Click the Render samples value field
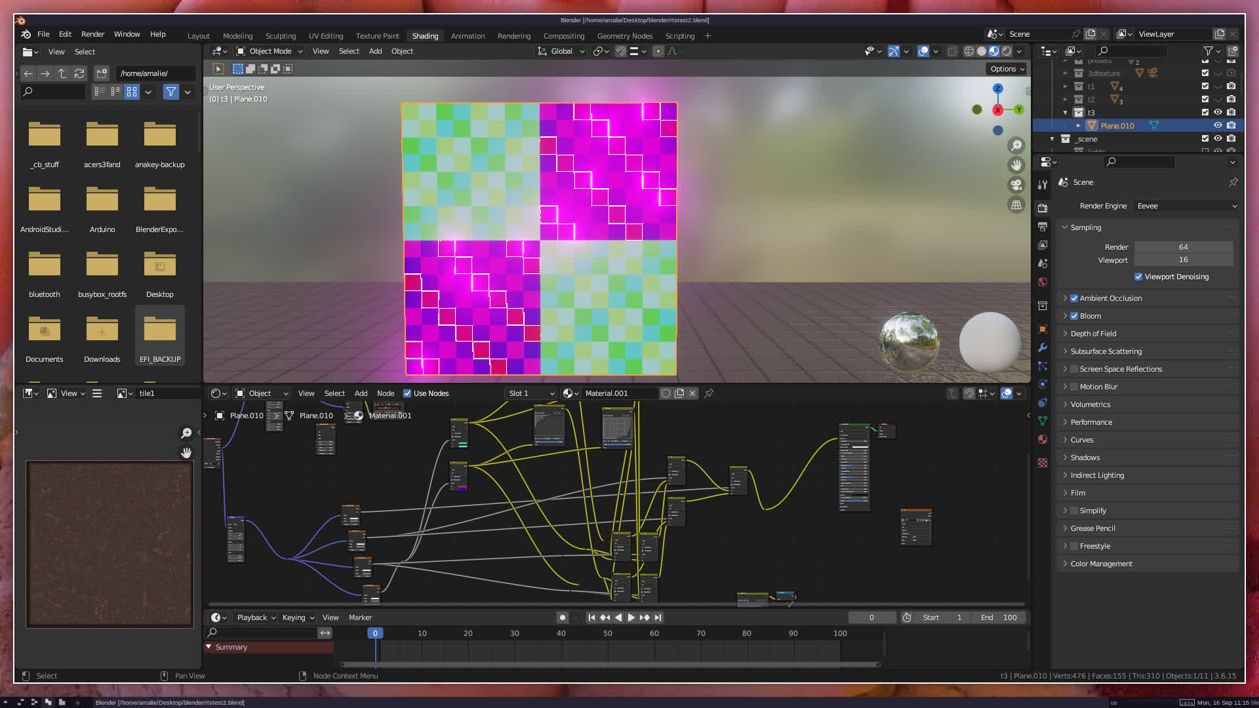The height and width of the screenshot is (708, 1259). tap(1183, 247)
